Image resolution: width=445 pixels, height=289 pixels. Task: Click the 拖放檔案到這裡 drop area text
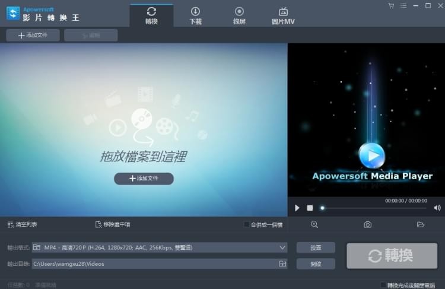coord(144,157)
